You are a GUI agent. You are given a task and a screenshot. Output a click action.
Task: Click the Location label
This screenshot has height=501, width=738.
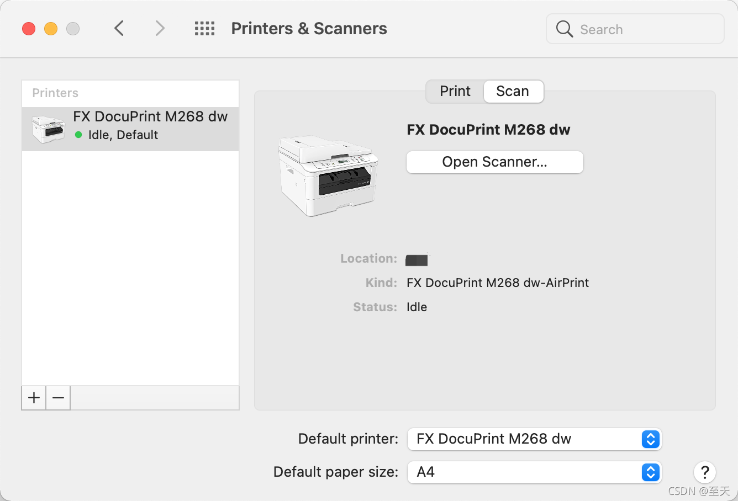(x=368, y=258)
